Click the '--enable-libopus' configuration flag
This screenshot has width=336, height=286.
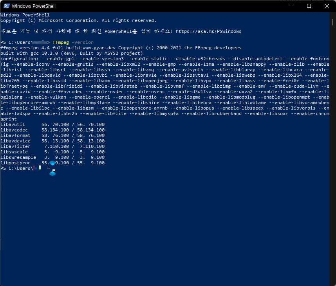pos(192,108)
